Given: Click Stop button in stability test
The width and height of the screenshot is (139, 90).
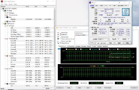Looking at the screenshot, I should pos(68,88).
